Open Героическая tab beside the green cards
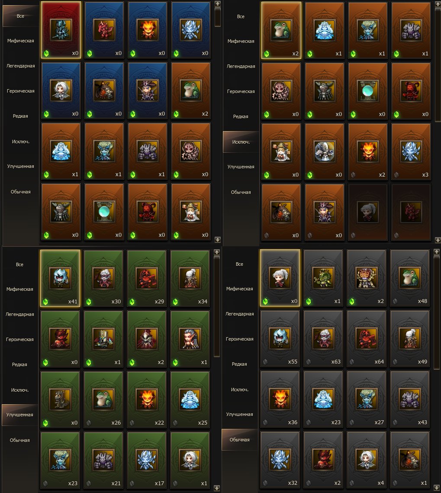 click(19, 340)
